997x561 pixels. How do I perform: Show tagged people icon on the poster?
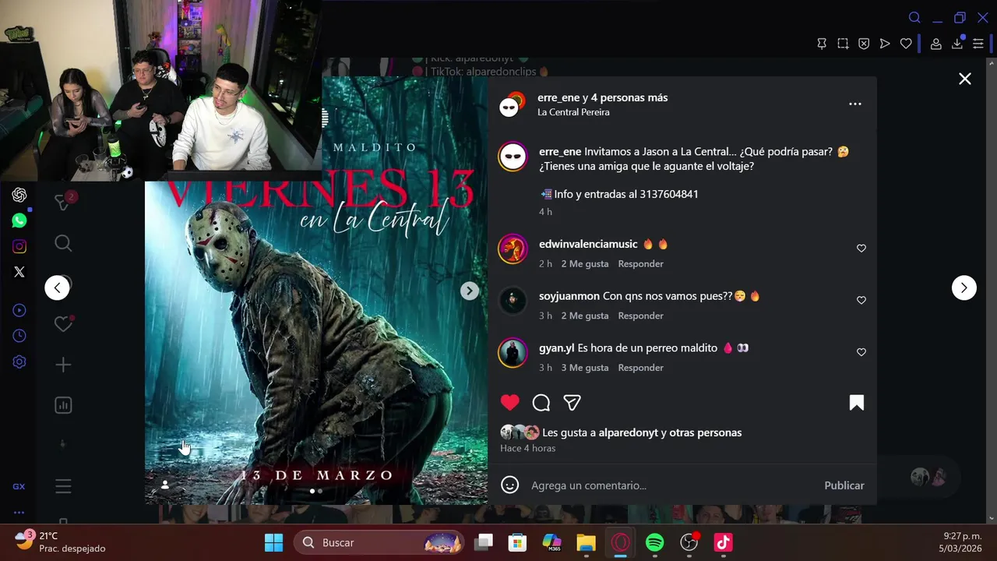pyautogui.click(x=165, y=485)
